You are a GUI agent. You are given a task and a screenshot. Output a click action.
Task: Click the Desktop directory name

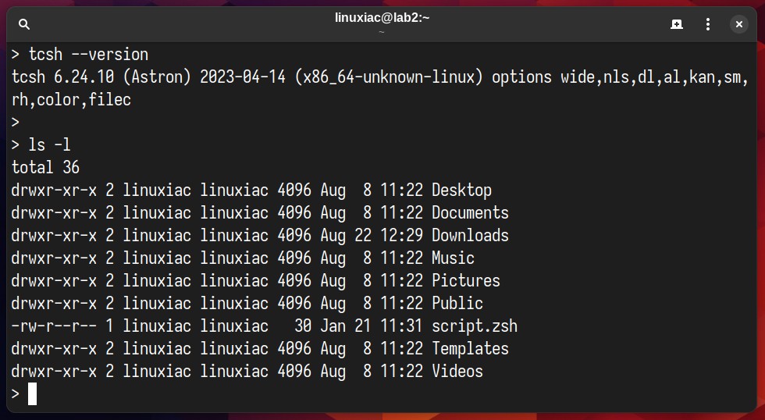point(461,190)
